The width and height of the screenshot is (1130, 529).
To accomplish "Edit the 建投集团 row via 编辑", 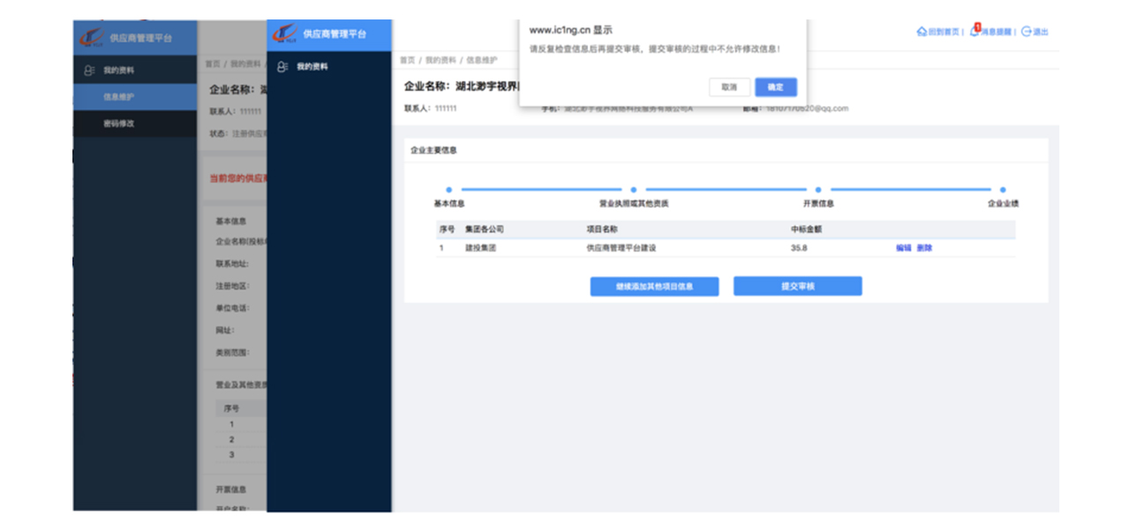I will [x=903, y=248].
